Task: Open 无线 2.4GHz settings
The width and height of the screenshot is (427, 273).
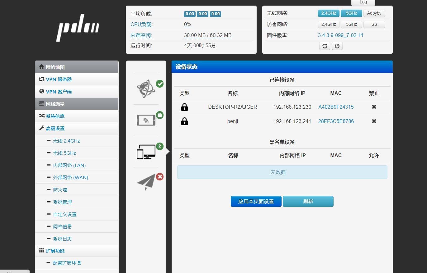Action: 77,141
